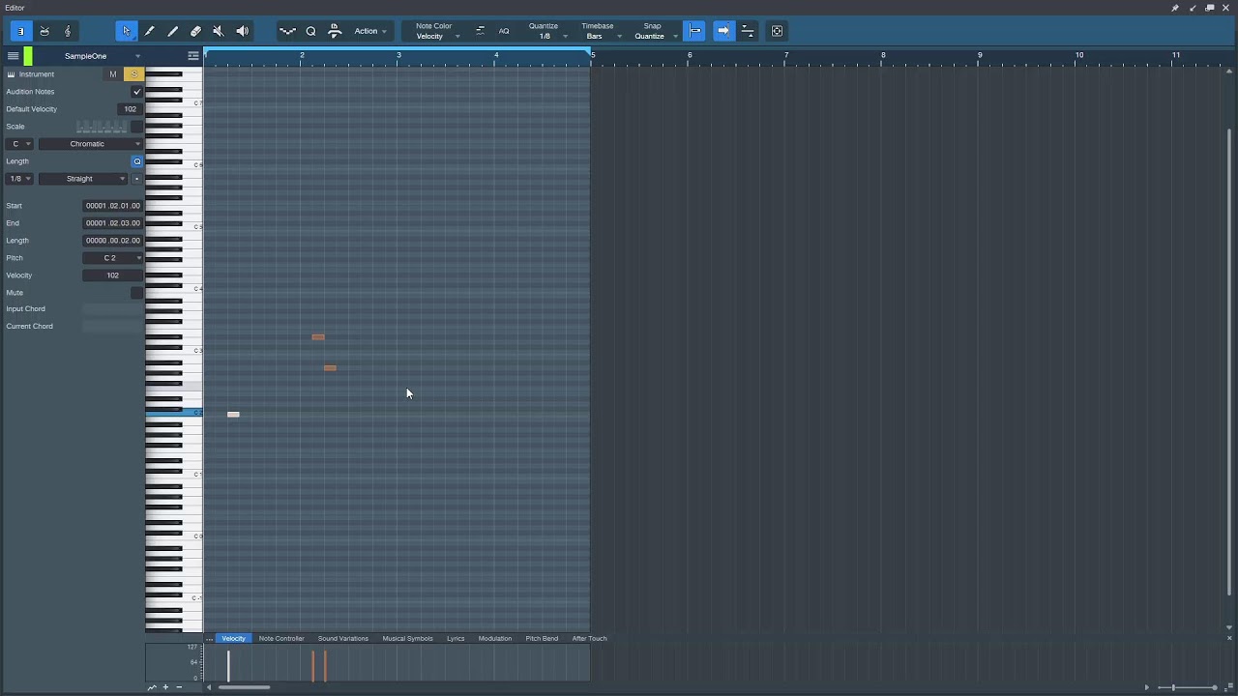Open the Straight note type dropdown
This screenshot has width=1238, height=696.
(83, 179)
